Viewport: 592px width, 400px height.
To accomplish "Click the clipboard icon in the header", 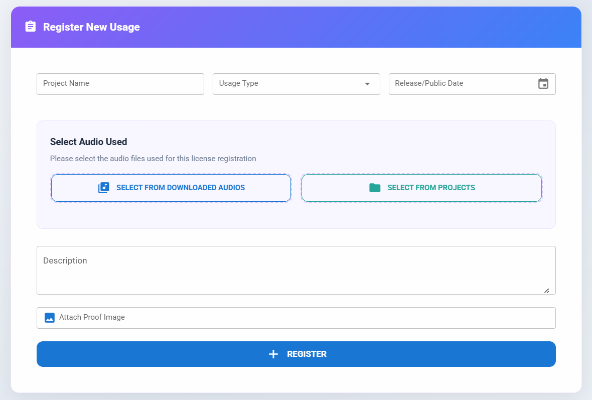I will coord(31,27).
